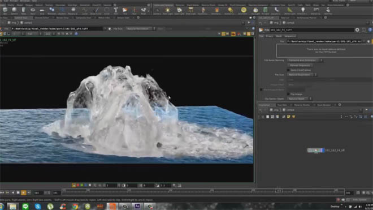Switch to Motion View tab

click(104, 18)
